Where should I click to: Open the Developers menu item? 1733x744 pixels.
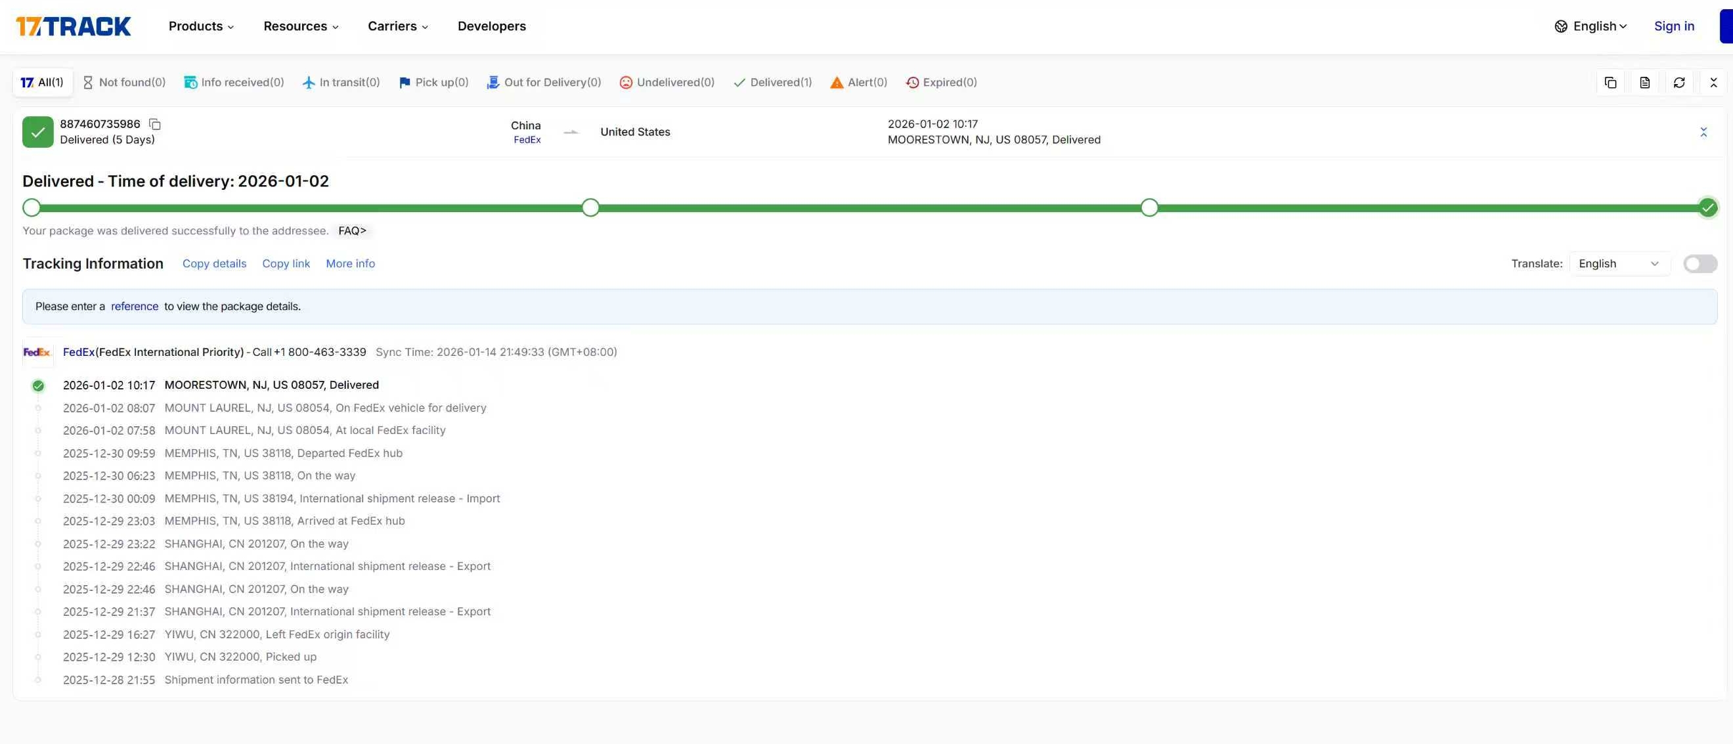pyautogui.click(x=491, y=26)
